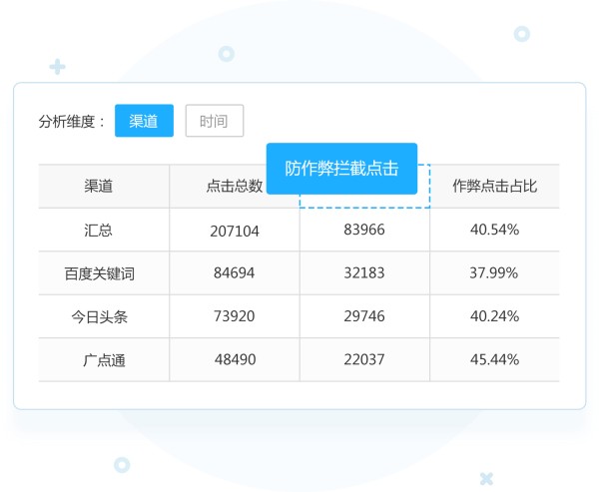The width and height of the screenshot is (599, 492).
Task: Select the 渠道 analysis dimension button
Action: tap(144, 121)
